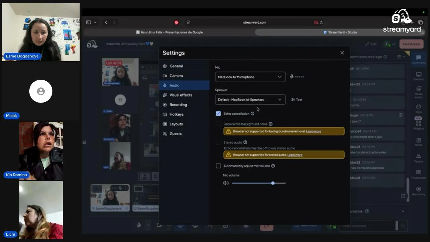The height and width of the screenshot is (242, 430).
Task: Click the Post a comment field
Action: tap(368, 226)
